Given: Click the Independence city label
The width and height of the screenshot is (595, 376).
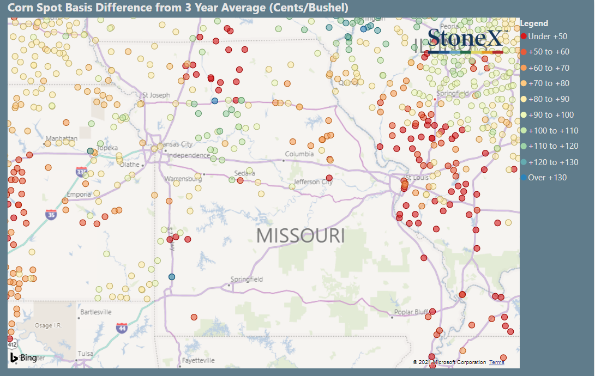Looking at the screenshot, I should click(x=189, y=155).
